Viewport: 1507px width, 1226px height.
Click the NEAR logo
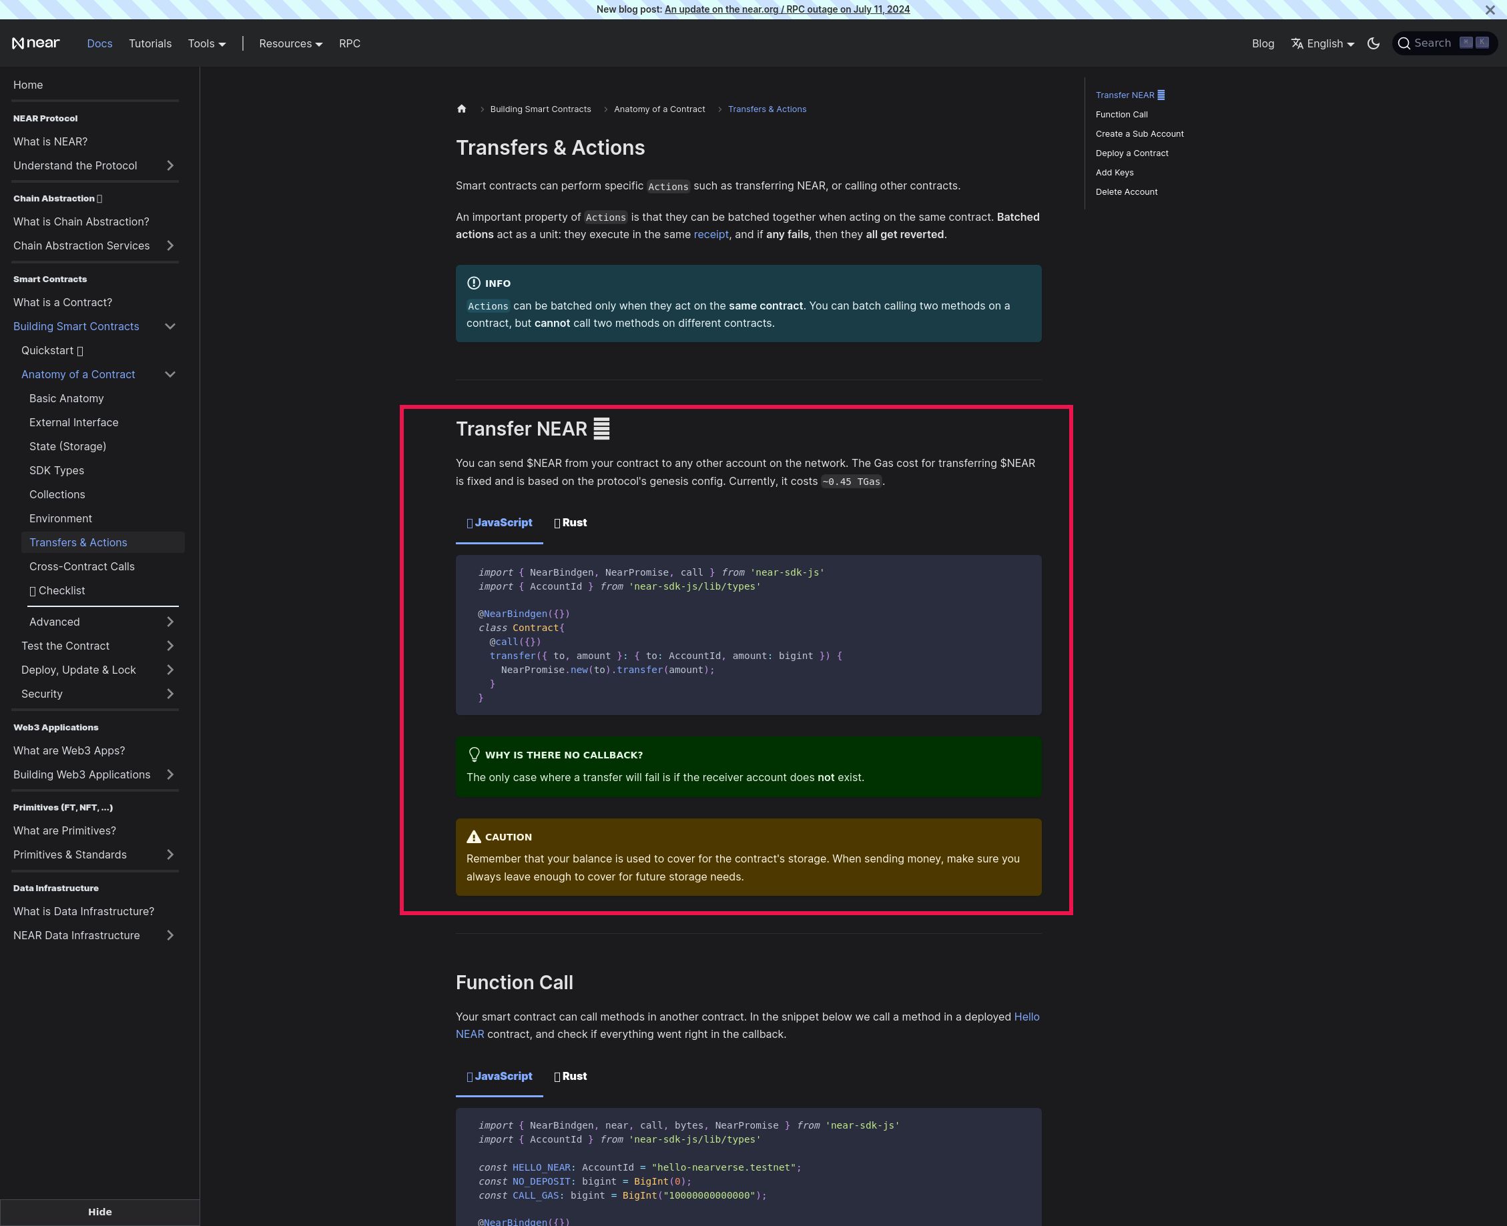pyautogui.click(x=36, y=43)
